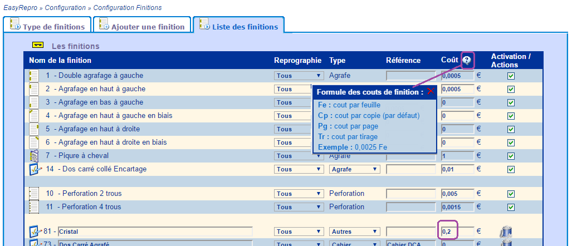Click the Cristal cost field showing 0,2
This screenshot has height=246, width=572.
pyautogui.click(x=457, y=231)
